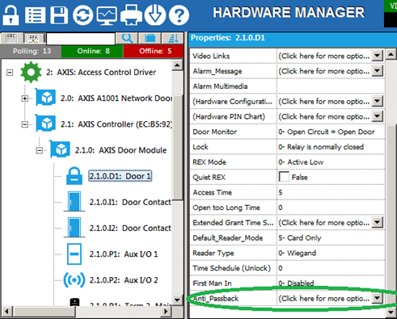Viewport: 397px width, 319px height.
Task: Click the green gear AXIS driver icon
Action: [31, 72]
